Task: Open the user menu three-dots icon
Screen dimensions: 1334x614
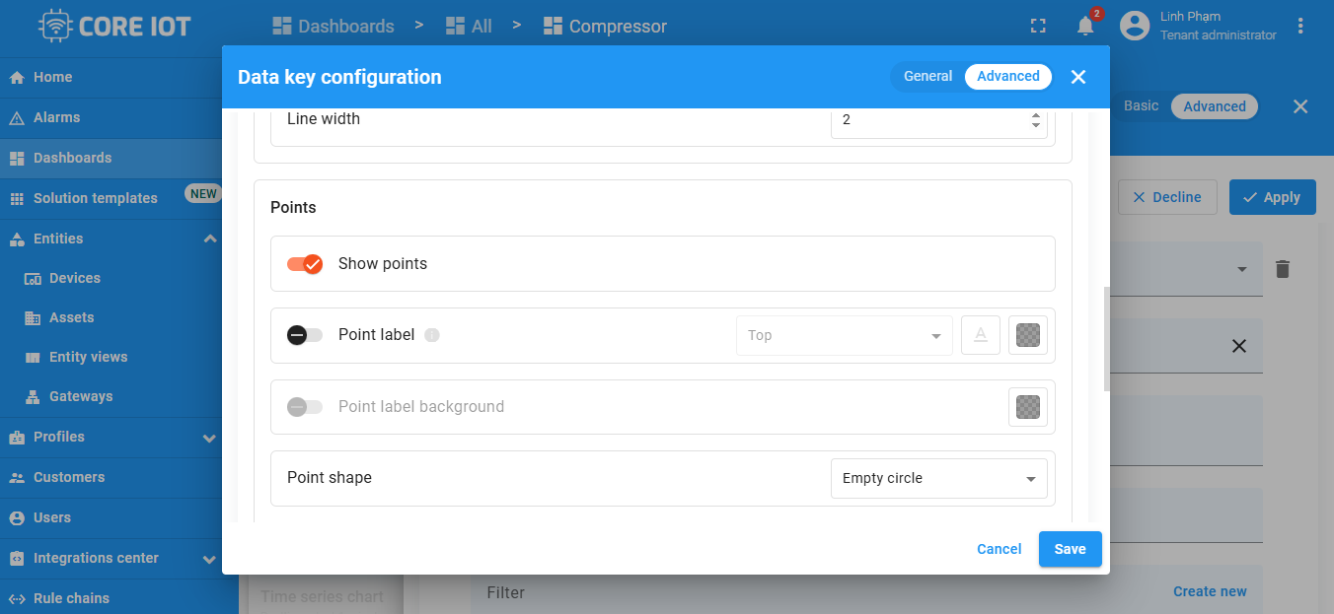Action: coord(1301,27)
